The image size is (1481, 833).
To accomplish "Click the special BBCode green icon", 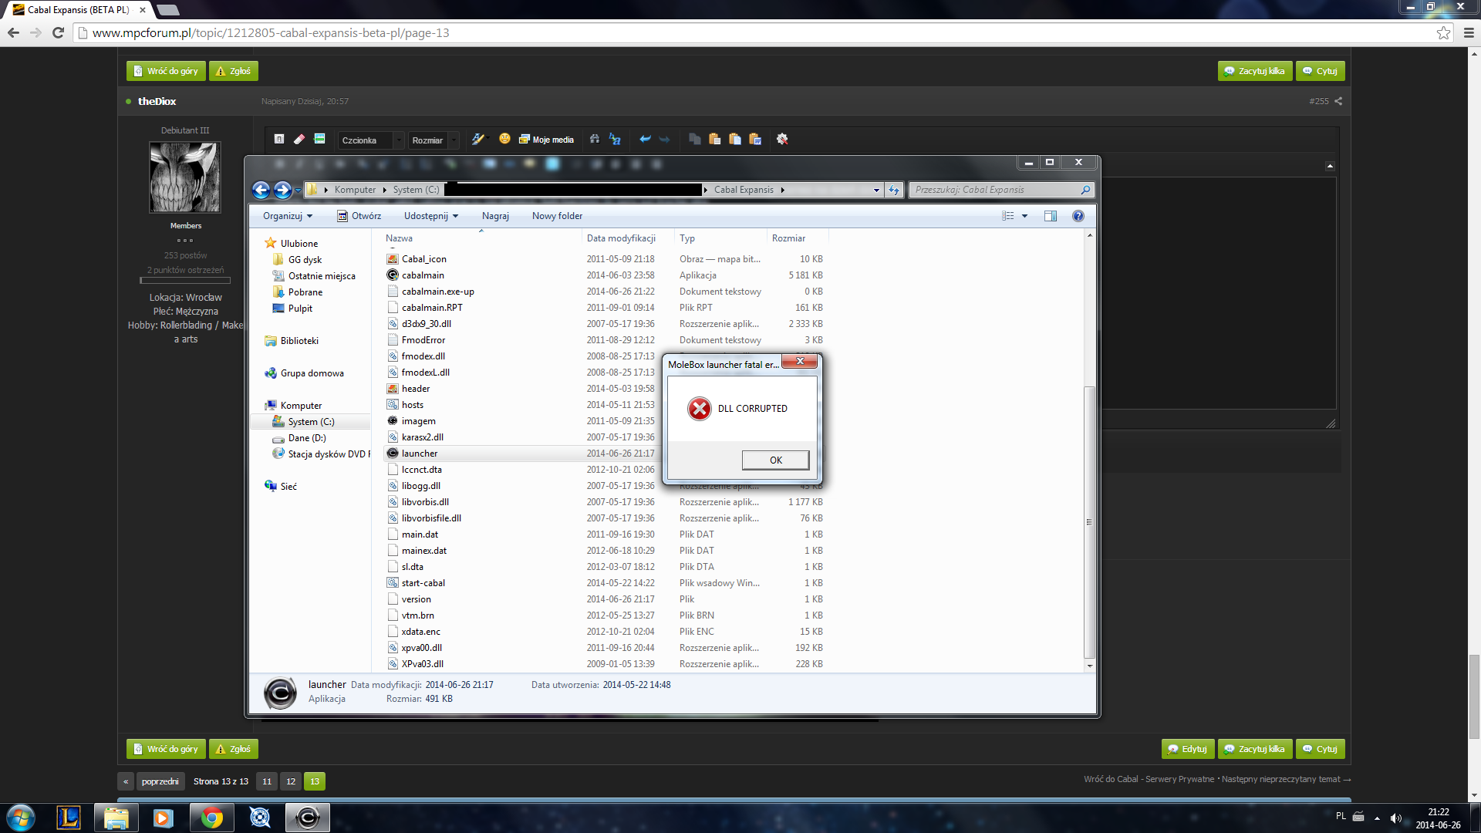I will point(319,140).
